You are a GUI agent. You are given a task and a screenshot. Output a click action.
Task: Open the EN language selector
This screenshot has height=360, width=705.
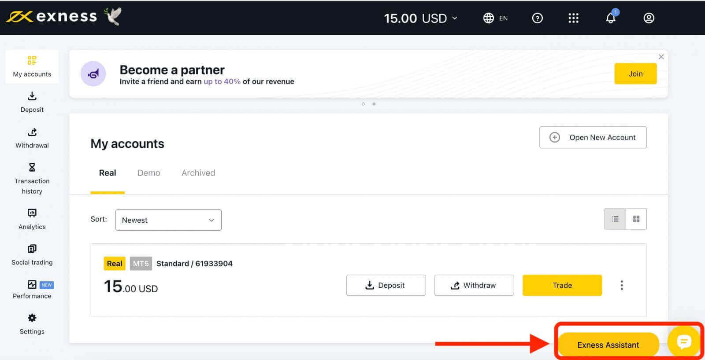(495, 18)
